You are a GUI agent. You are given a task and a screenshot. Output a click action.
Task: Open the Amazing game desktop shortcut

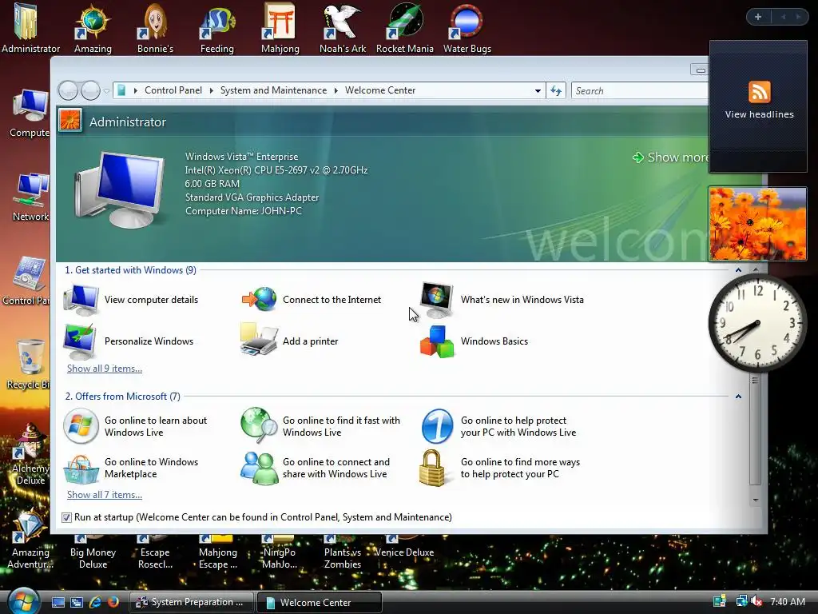click(93, 28)
